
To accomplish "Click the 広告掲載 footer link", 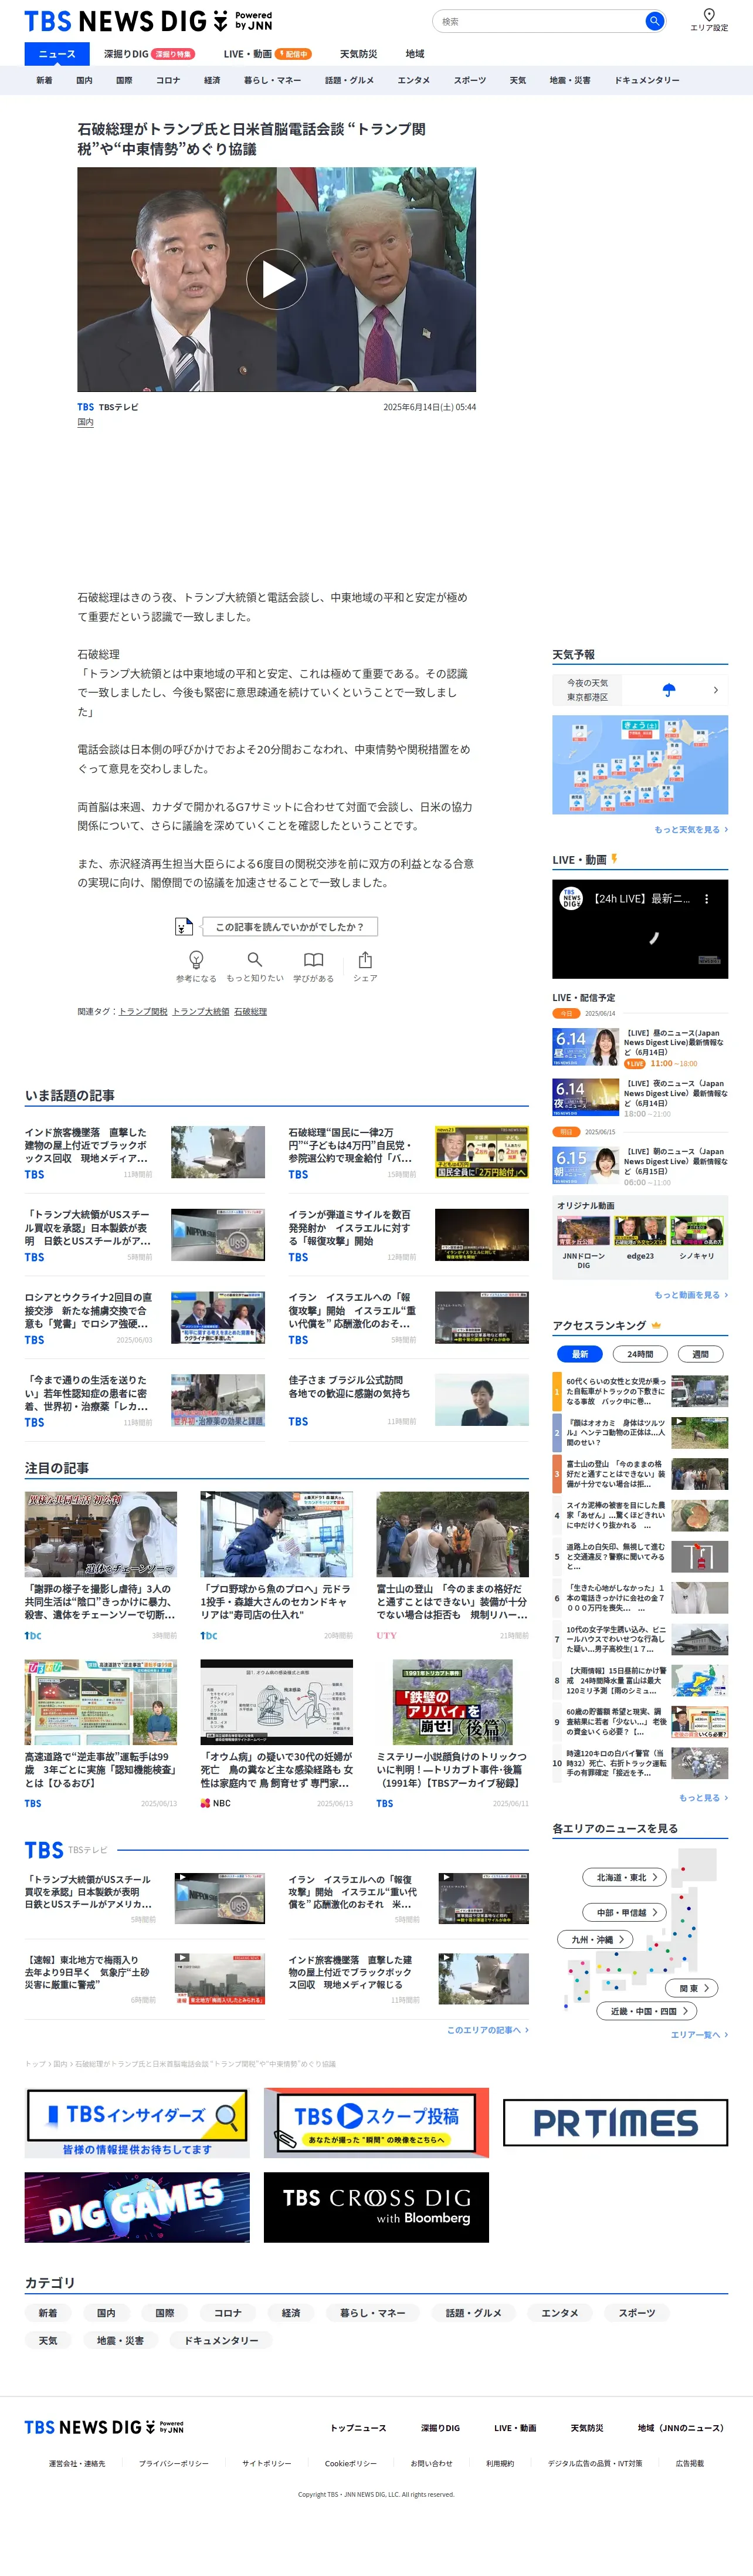I will click(x=689, y=2463).
